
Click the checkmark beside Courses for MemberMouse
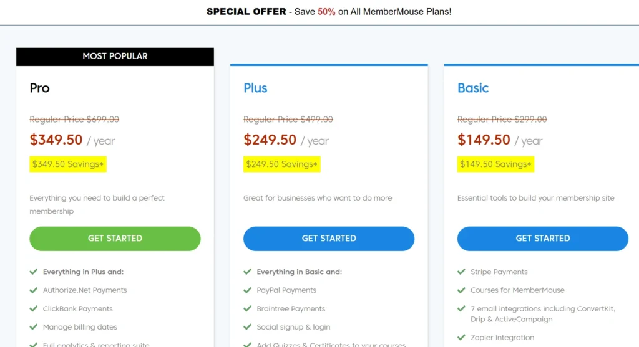461,290
